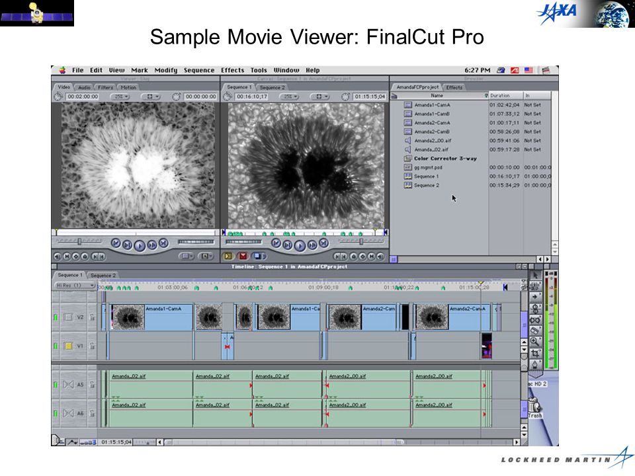The width and height of the screenshot is (635, 476).
Task: Open the Viewer generators dropdown
Action: tap(205, 256)
